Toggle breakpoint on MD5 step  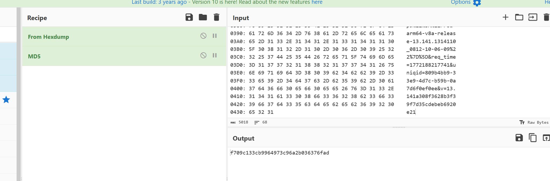215,55
